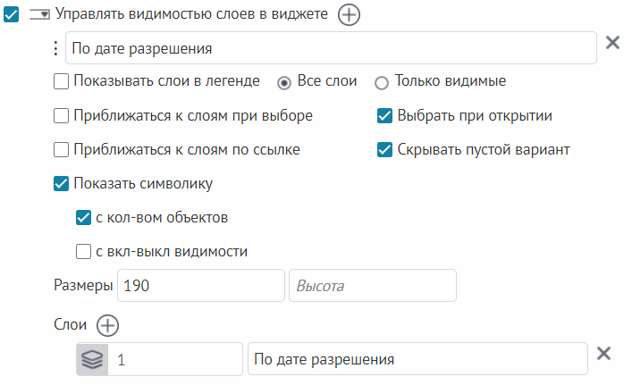Screen dimensions: 632x385
Task: Delete layer 1 row with X
Action: tap(603, 354)
